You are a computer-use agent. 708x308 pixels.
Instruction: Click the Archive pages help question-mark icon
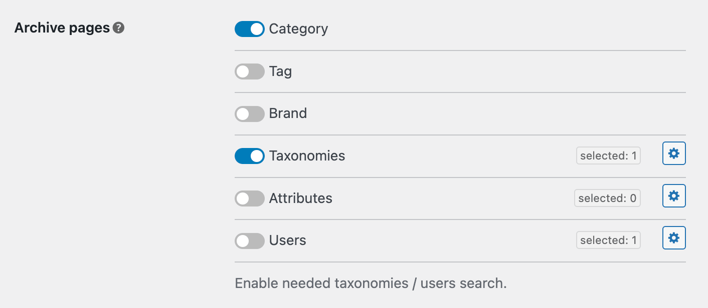[x=118, y=28]
